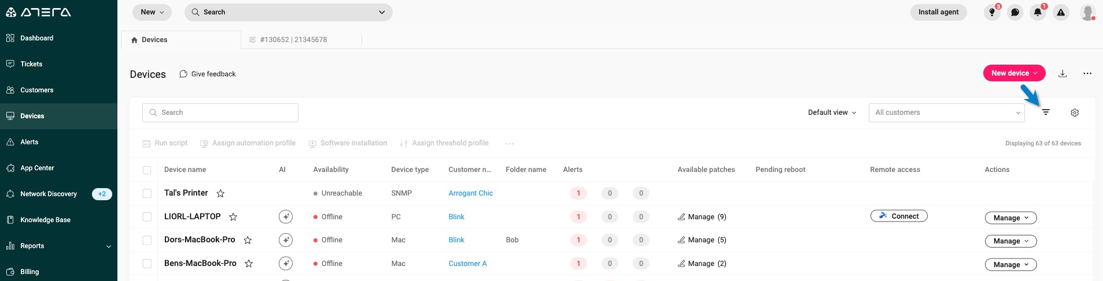Image resolution: width=1103 pixels, height=281 pixels.
Task: Expand the top Search dropdown arrow
Action: point(382,12)
